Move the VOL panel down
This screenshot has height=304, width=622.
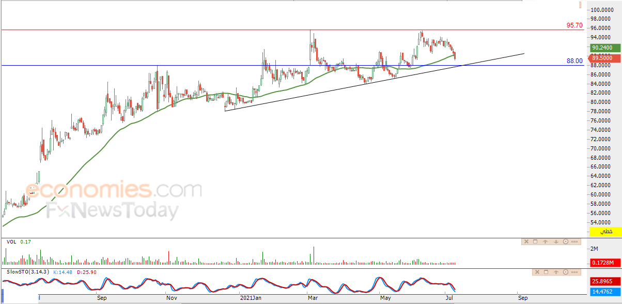556,241
